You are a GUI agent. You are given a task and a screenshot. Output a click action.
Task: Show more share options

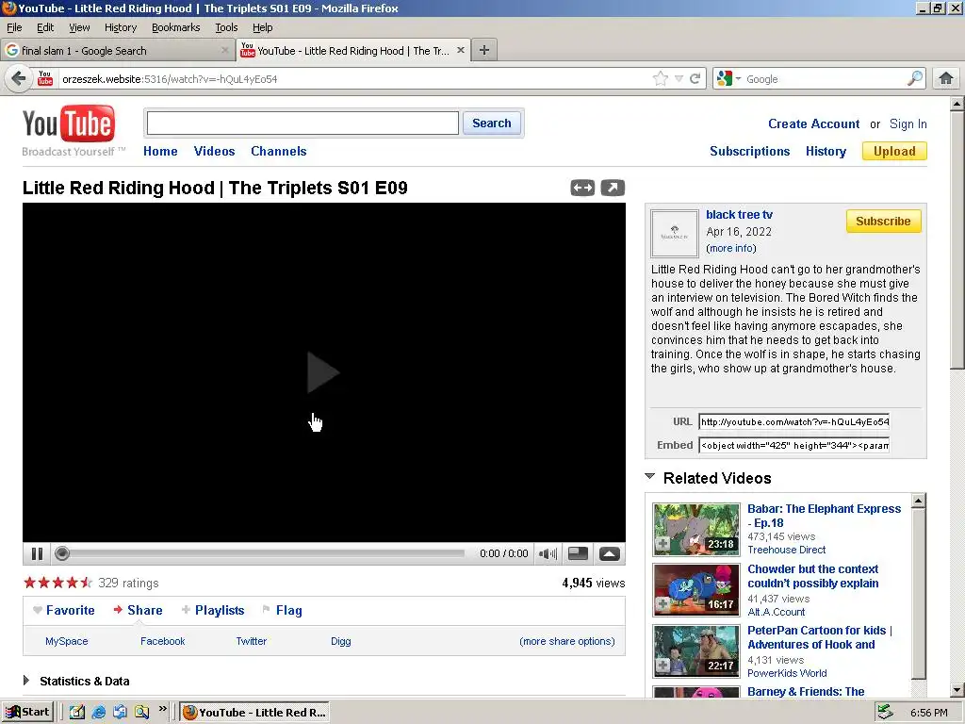(566, 641)
